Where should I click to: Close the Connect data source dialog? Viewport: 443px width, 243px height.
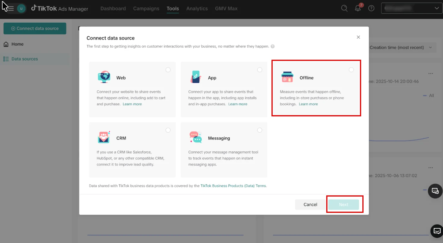(x=358, y=37)
